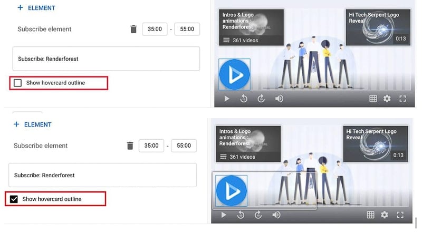This screenshot has width=422, height=232.
Task: Rewind 10 seconds in top preview
Action: (244, 99)
